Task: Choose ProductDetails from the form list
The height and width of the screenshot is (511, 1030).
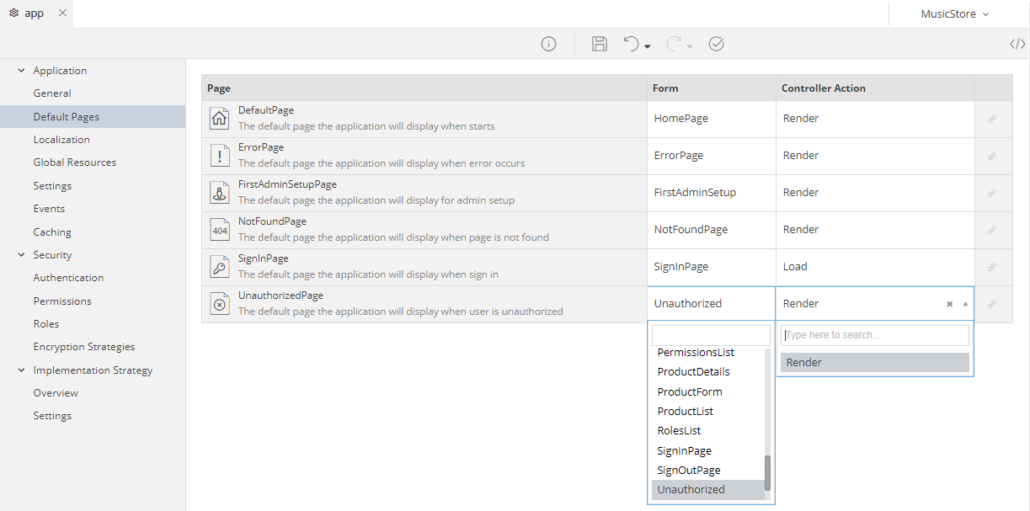Action: point(693,372)
